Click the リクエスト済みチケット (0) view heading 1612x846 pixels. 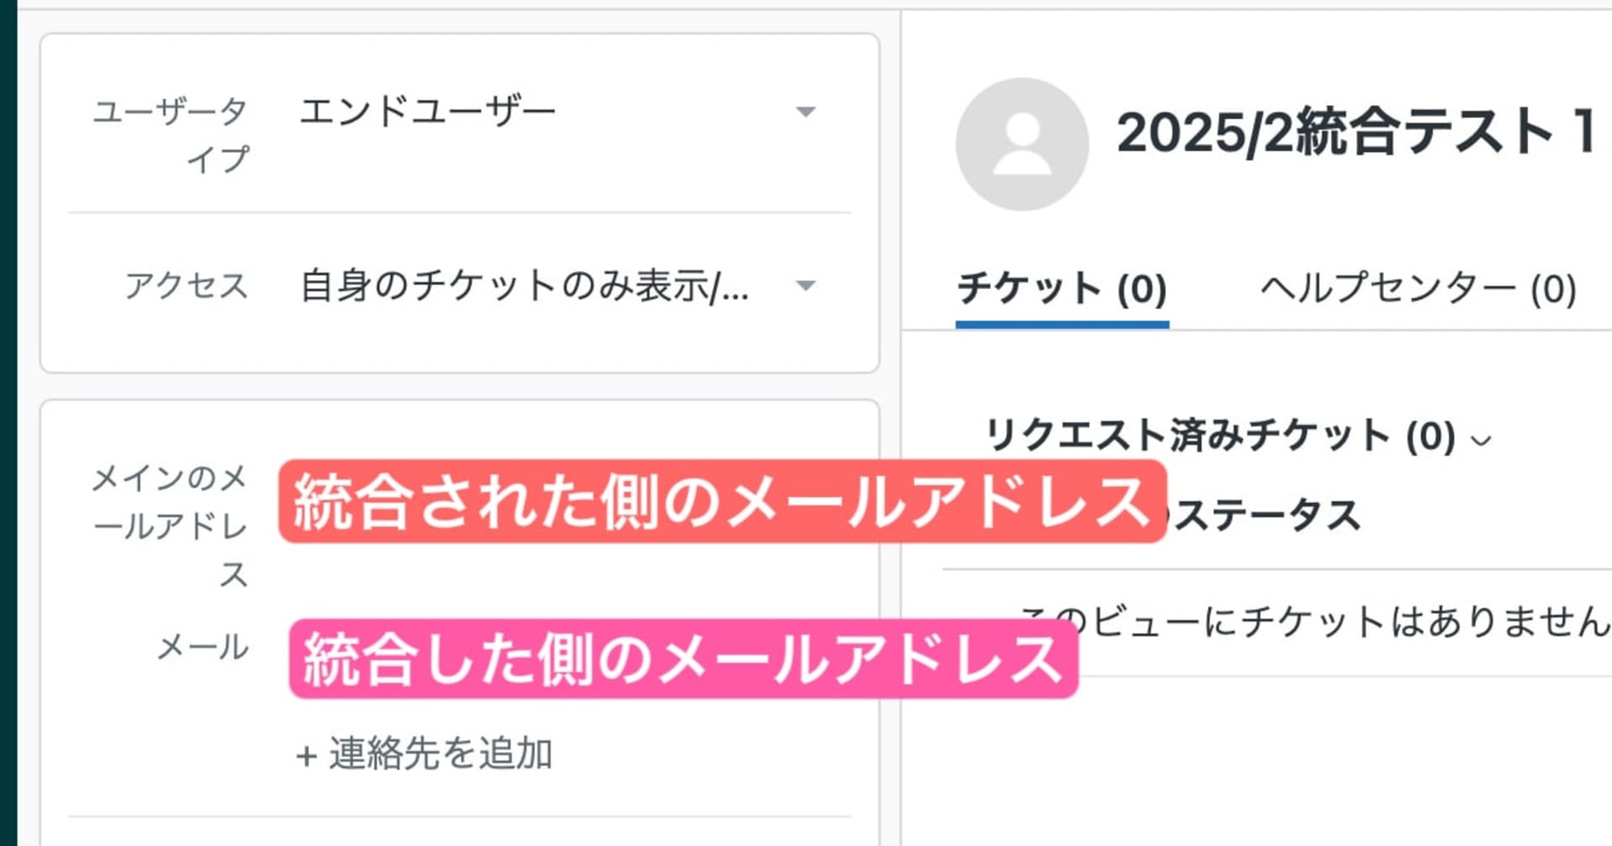[x=1220, y=436]
